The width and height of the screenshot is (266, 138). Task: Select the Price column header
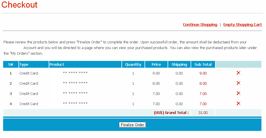(156, 65)
